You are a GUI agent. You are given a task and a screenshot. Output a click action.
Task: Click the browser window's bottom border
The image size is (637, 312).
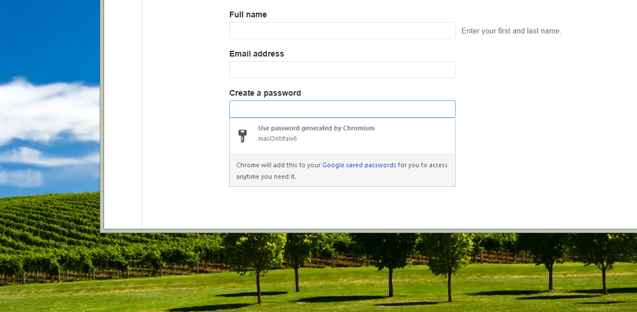pyautogui.click(x=370, y=231)
